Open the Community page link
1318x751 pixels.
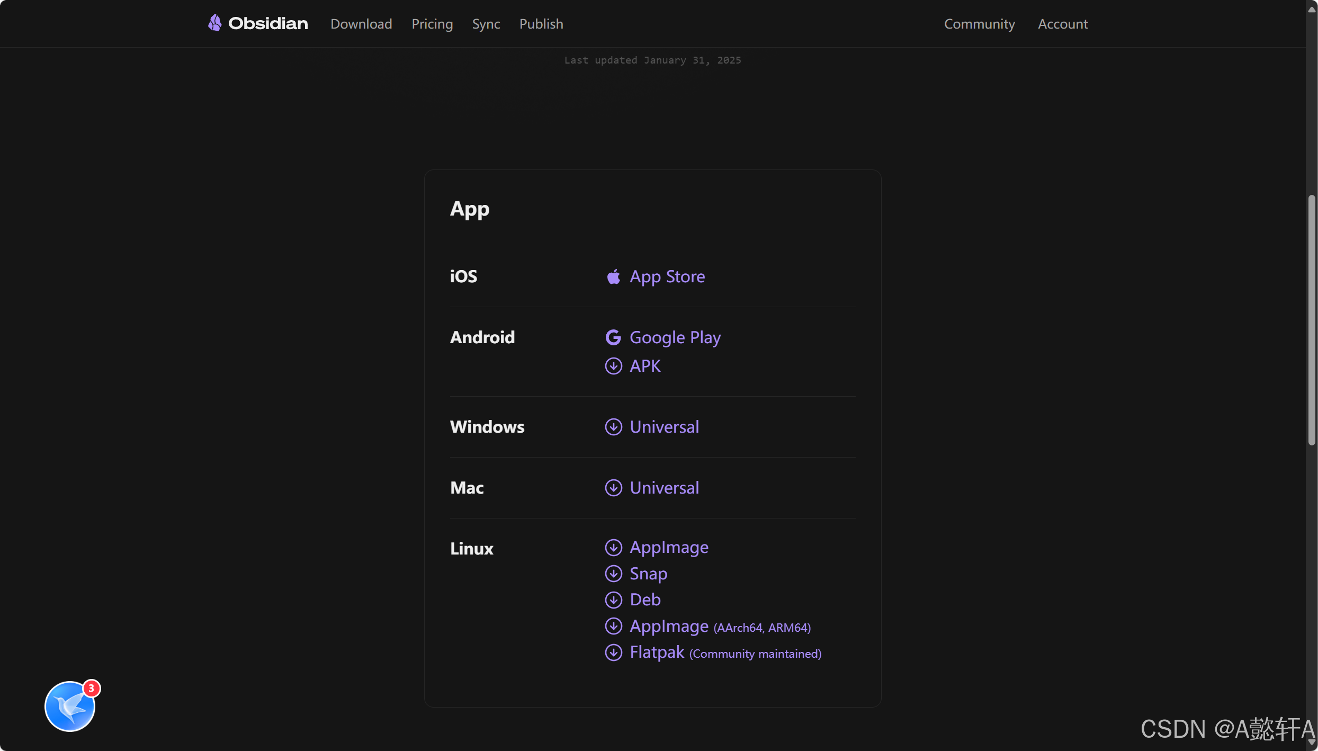click(979, 24)
